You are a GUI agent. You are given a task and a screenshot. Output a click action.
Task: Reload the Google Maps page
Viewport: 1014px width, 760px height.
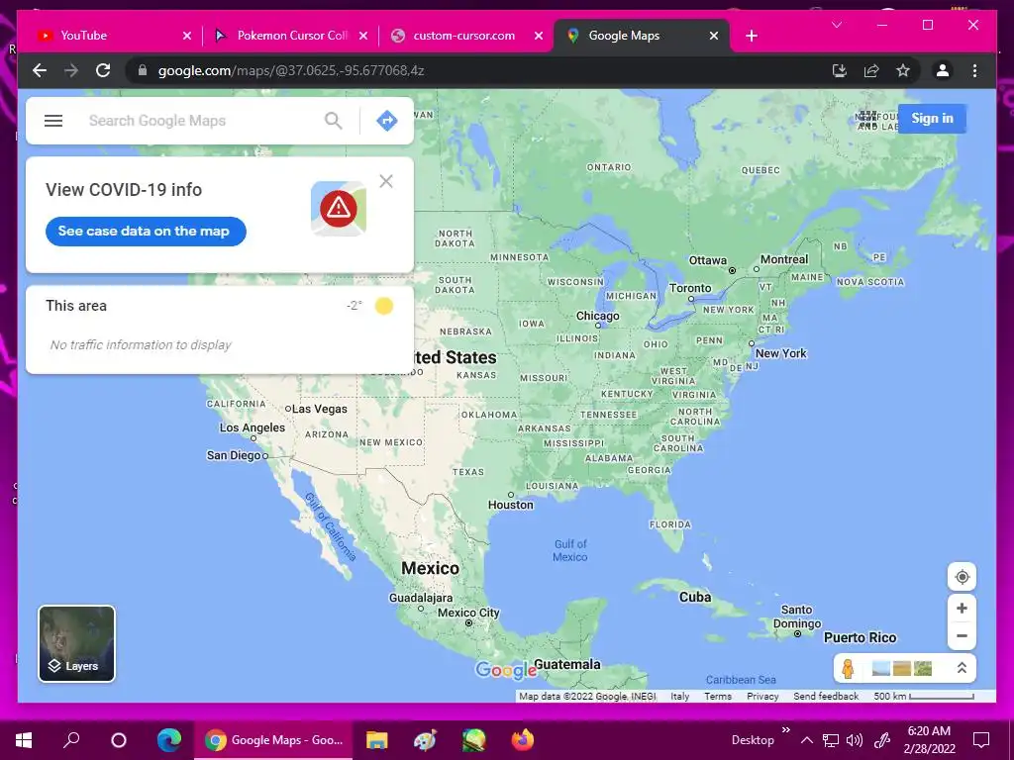[x=103, y=70]
